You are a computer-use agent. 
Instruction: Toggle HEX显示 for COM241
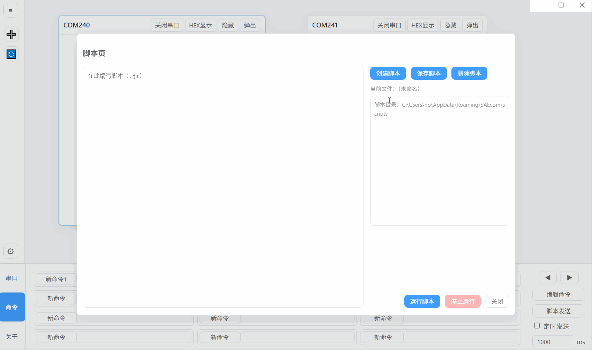tap(422, 25)
